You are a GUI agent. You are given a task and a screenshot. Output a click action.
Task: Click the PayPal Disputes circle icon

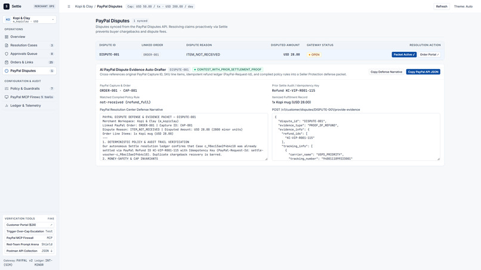tap(7, 71)
